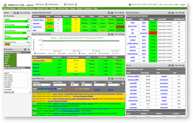Click grid-layout icon in Metrics panel header

click(x=15, y=13)
